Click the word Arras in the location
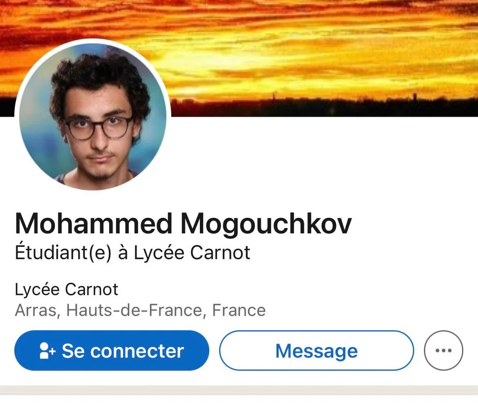This screenshot has width=478, height=412. point(36,311)
